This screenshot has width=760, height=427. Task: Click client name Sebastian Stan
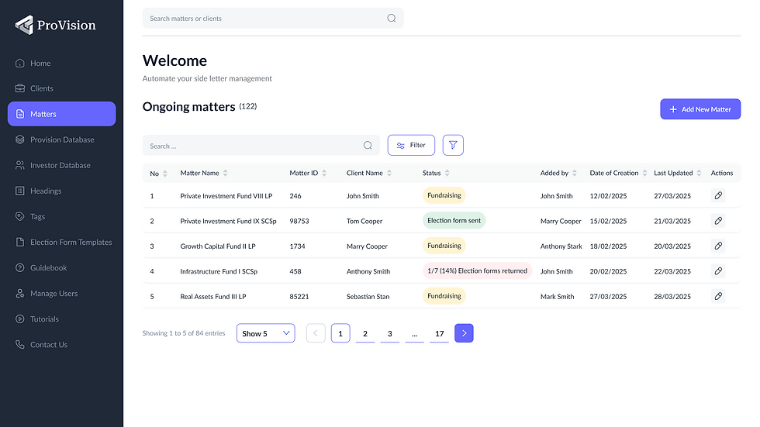point(368,296)
